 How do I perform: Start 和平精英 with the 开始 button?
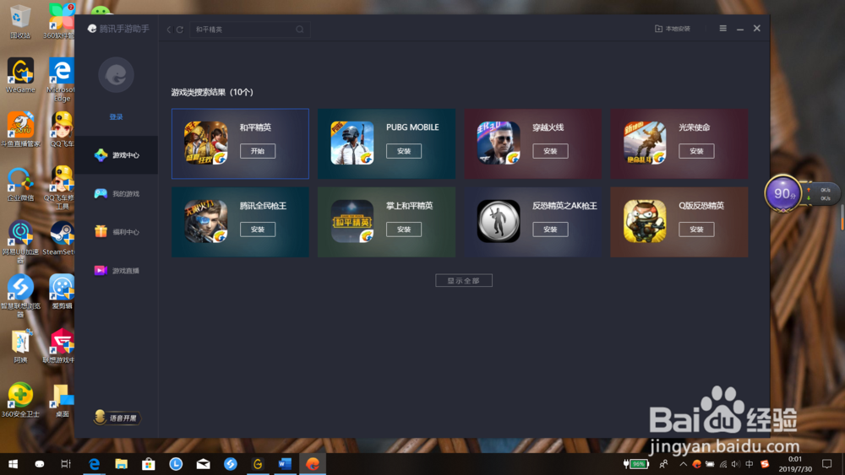pos(258,151)
